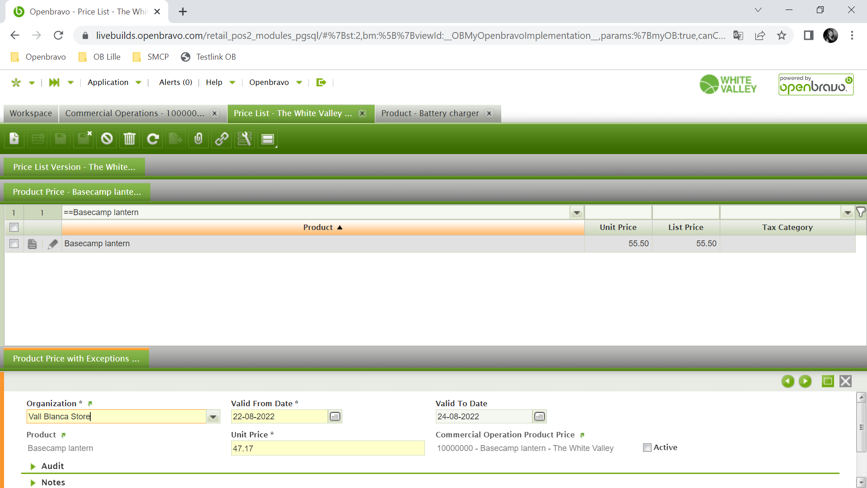Click the refresh toolbar icon

click(153, 139)
